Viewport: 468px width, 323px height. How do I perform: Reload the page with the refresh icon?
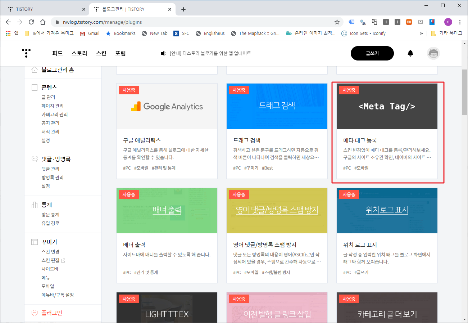31,22
